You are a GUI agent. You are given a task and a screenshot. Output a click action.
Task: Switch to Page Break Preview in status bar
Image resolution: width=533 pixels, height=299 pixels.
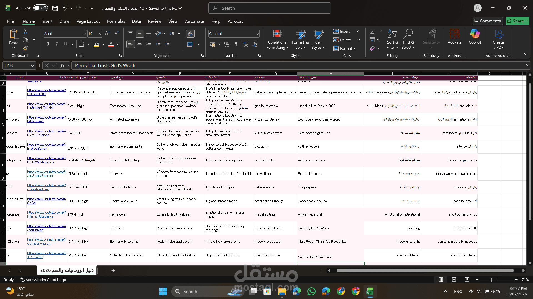point(467,280)
